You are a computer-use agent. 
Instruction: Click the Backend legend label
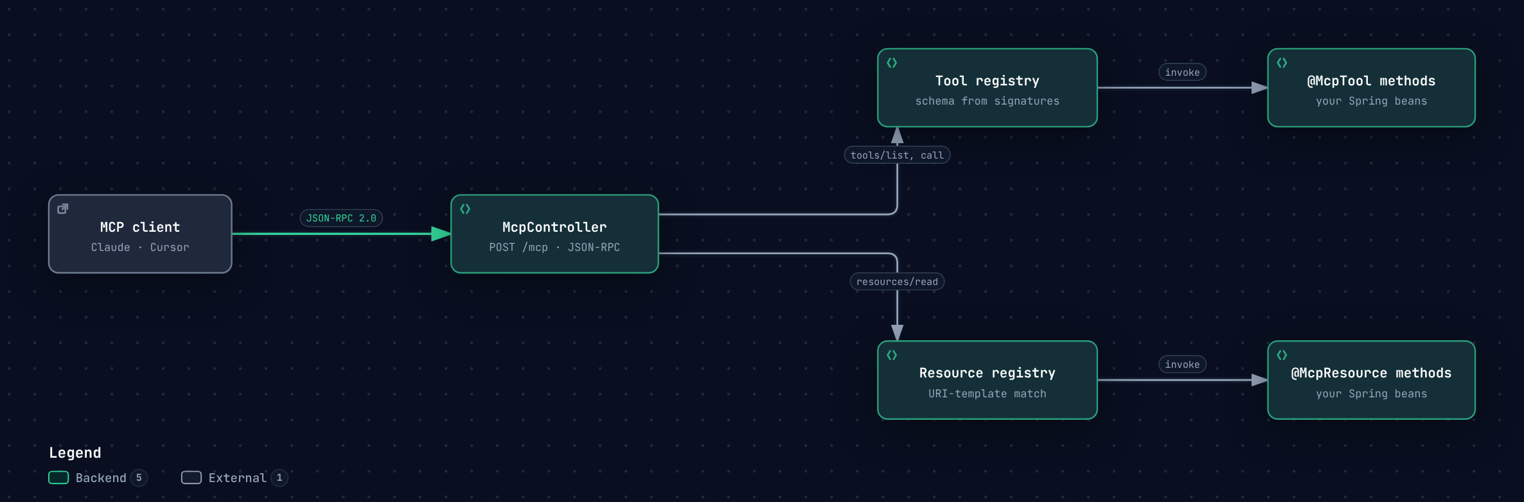101,478
